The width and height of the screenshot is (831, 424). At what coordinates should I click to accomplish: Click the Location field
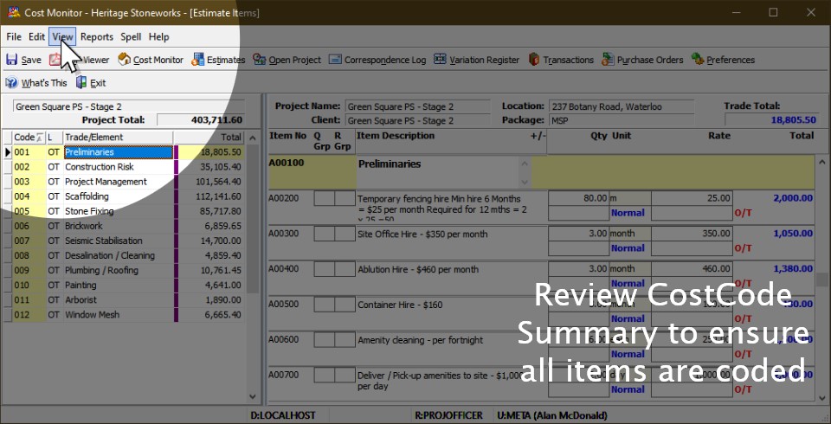[x=622, y=106]
